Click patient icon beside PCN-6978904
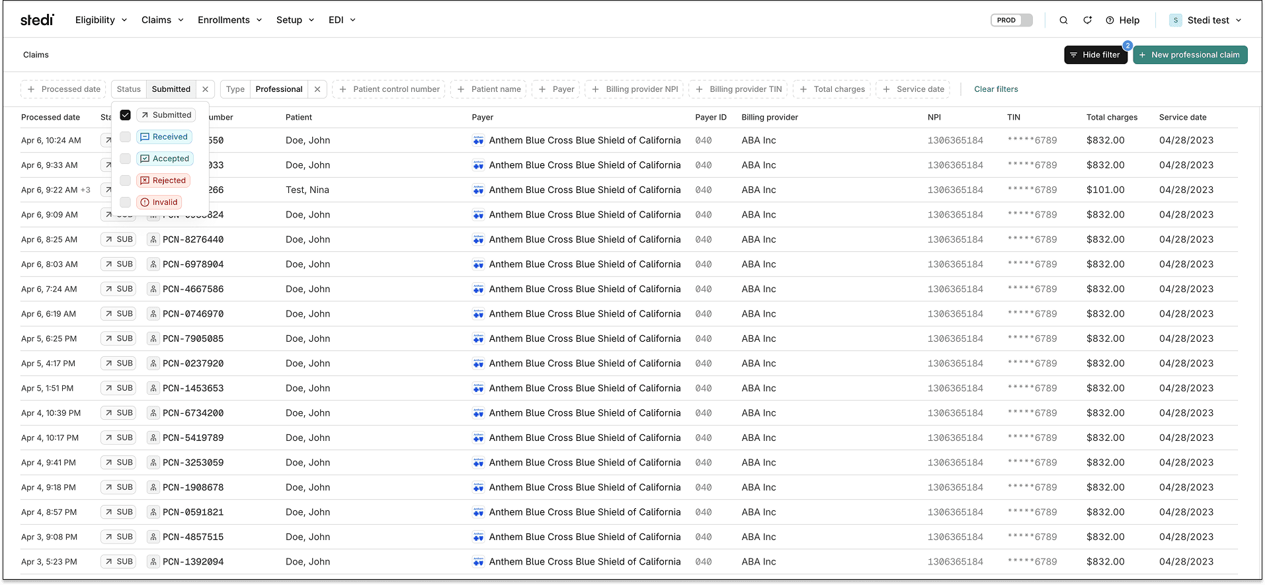 pyautogui.click(x=153, y=264)
